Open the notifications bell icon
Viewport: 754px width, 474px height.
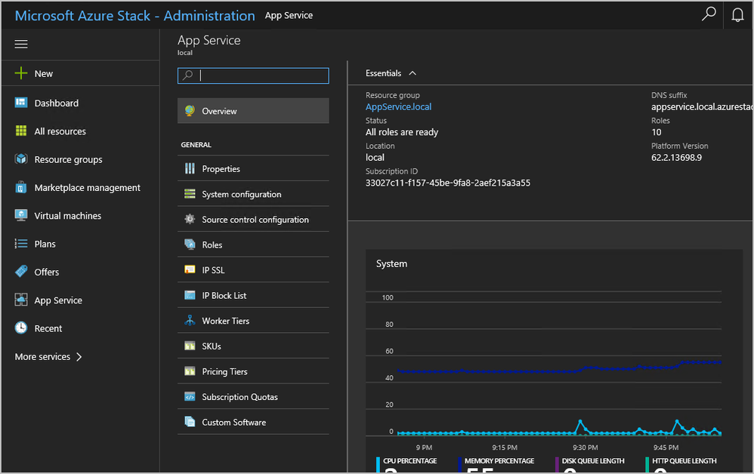pos(737,14)
